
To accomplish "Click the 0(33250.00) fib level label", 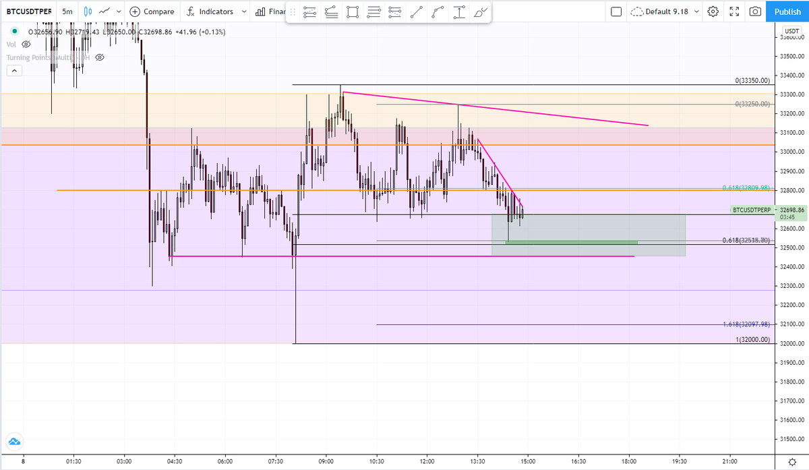I will point(752,105).
